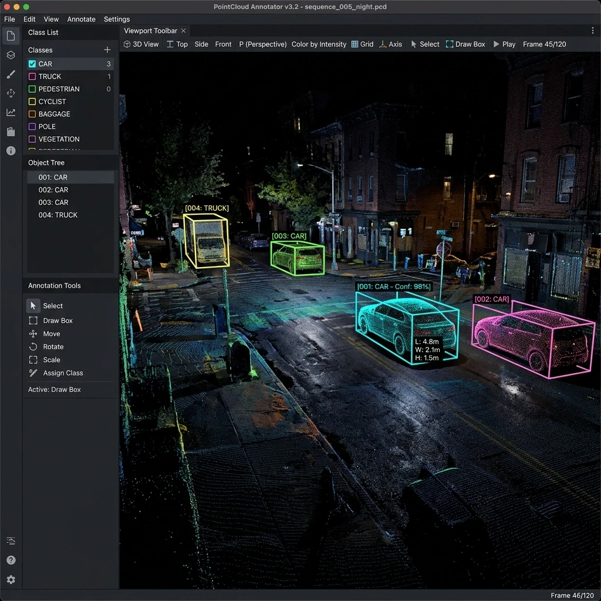601x601 pixels.
Task: Open the Settings menu
Action: pyautogui.click(x=117, y=19)
